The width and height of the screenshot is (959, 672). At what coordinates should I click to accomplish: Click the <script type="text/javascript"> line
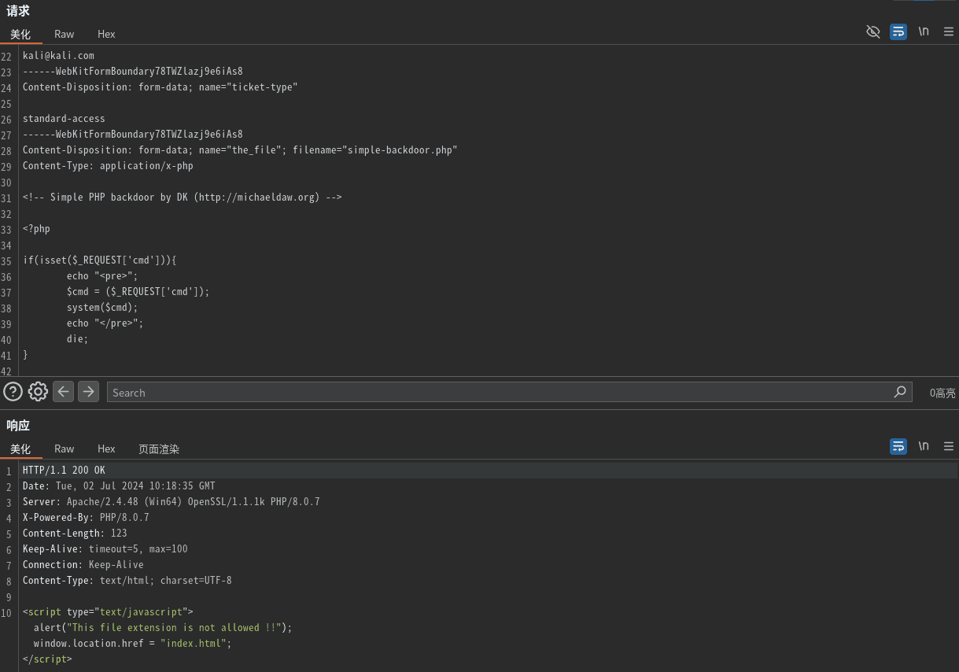(x=108, y=612)
